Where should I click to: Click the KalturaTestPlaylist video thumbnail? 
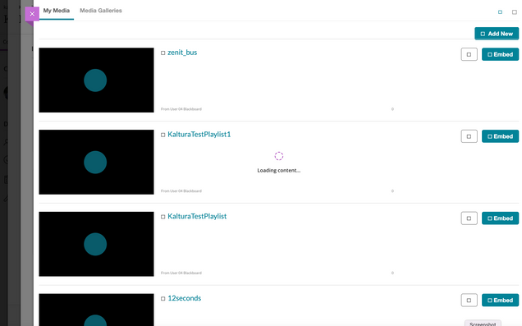pos(96,244)
